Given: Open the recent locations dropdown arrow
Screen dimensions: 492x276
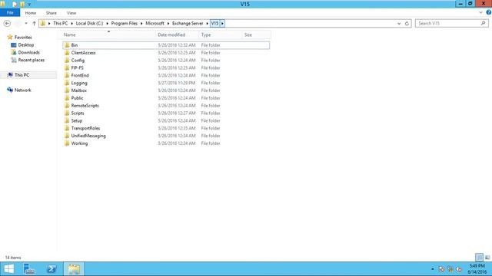Looking at the screenshot, I should click(x=26, y=24).
